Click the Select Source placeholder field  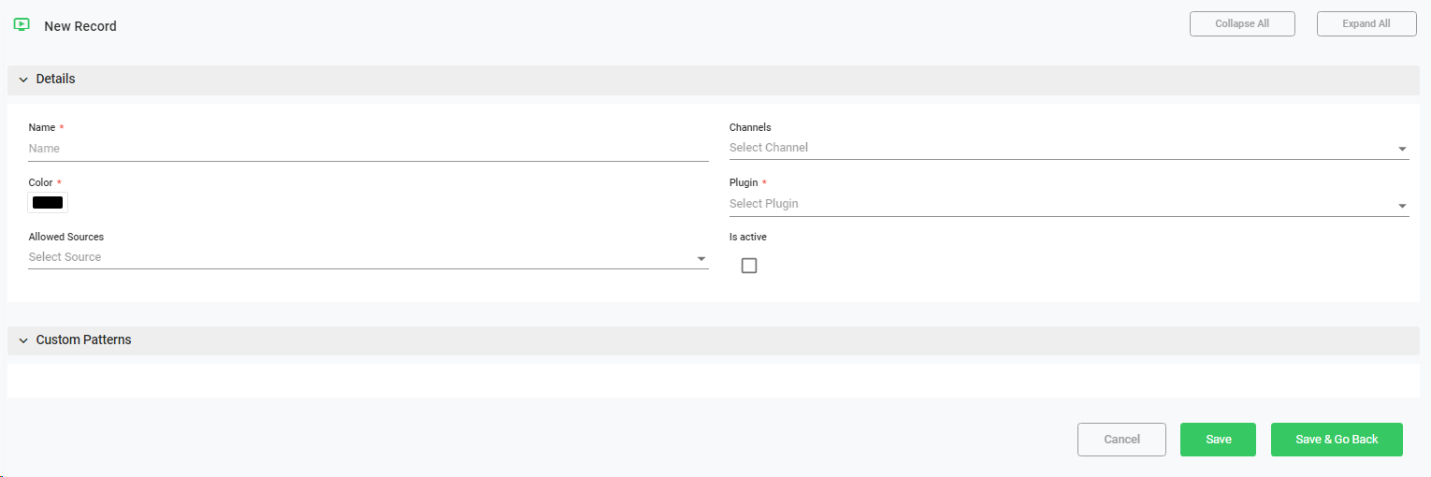pos(355,257)
